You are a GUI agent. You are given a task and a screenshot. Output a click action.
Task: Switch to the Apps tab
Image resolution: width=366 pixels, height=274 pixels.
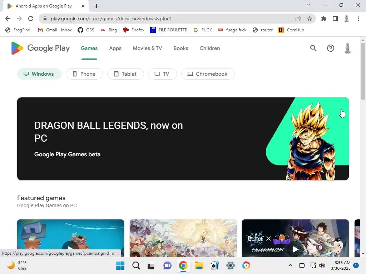115,48
